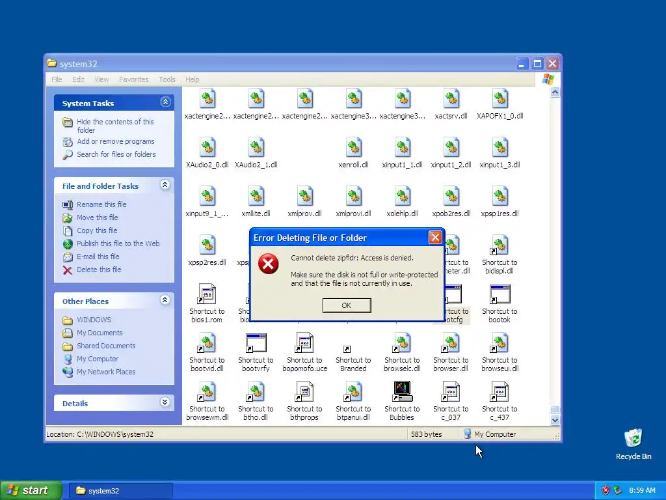Click scroll up arrow of file list
This screenshot has height=500, width=666.
pos(555,92)
